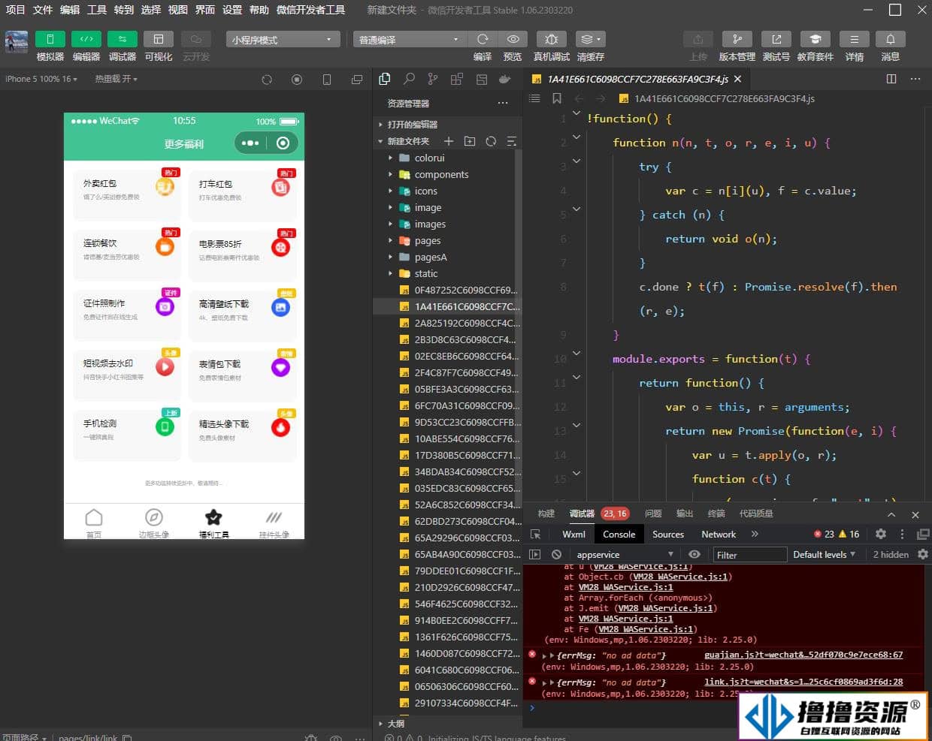The image size is (932, 741).
Task: Expand the 打开的编辑器 section
Action: [x=446, y=125]
